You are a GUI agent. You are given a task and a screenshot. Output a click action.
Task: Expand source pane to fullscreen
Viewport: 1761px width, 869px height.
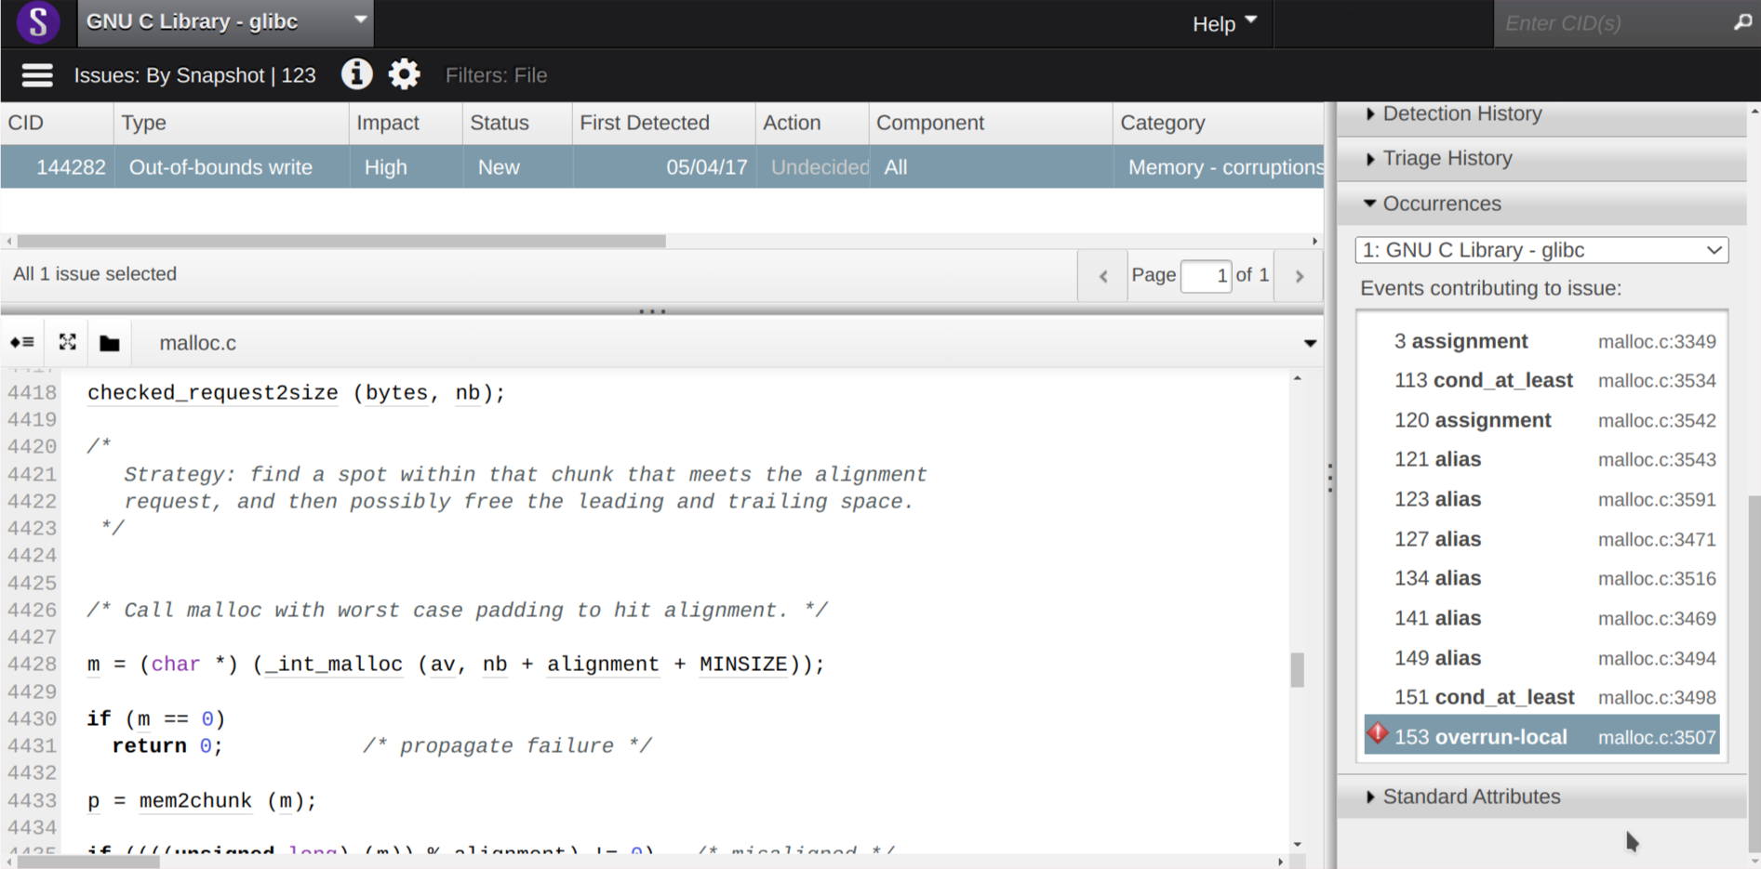(67, 343)
